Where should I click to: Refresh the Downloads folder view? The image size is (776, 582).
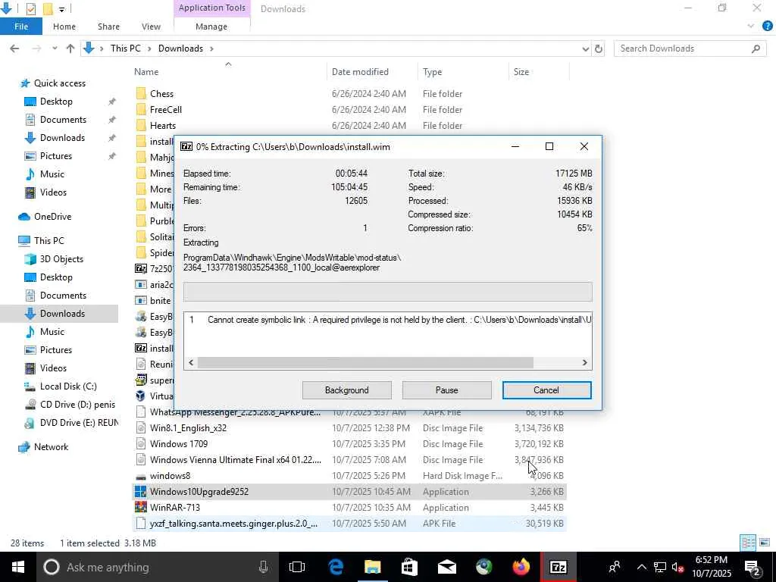[599, 48]
